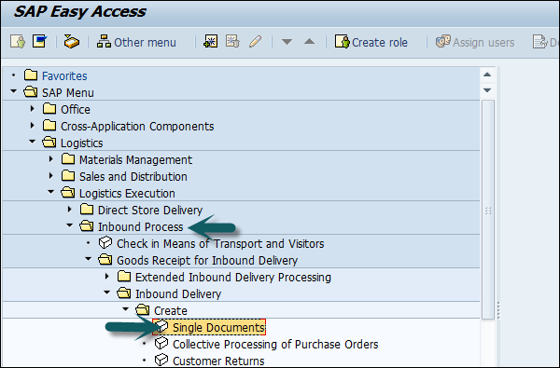This screenshot has width=560, height=368.
Task: Click the Sales and Distribution folder icon
Action: (68, 175)
